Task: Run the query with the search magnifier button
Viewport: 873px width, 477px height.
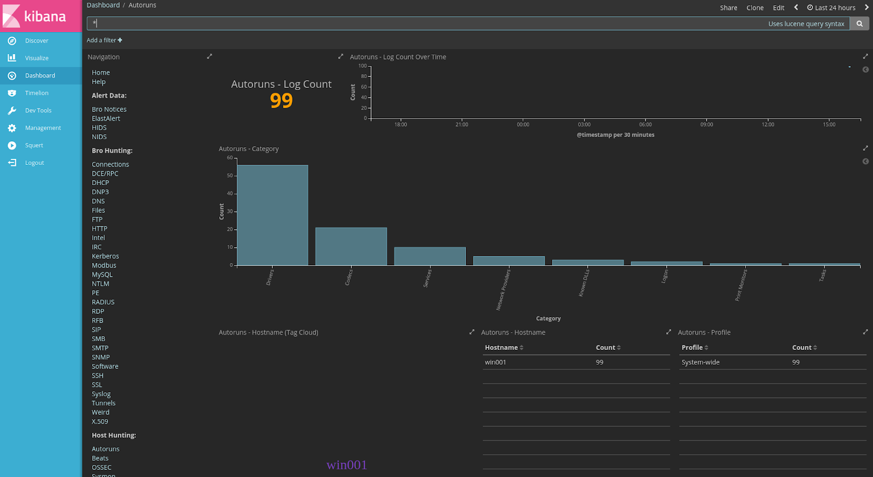Action: click(x=859, y=23)
